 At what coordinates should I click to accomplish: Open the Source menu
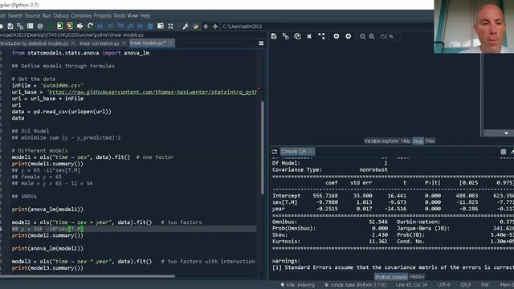[32, 15]
